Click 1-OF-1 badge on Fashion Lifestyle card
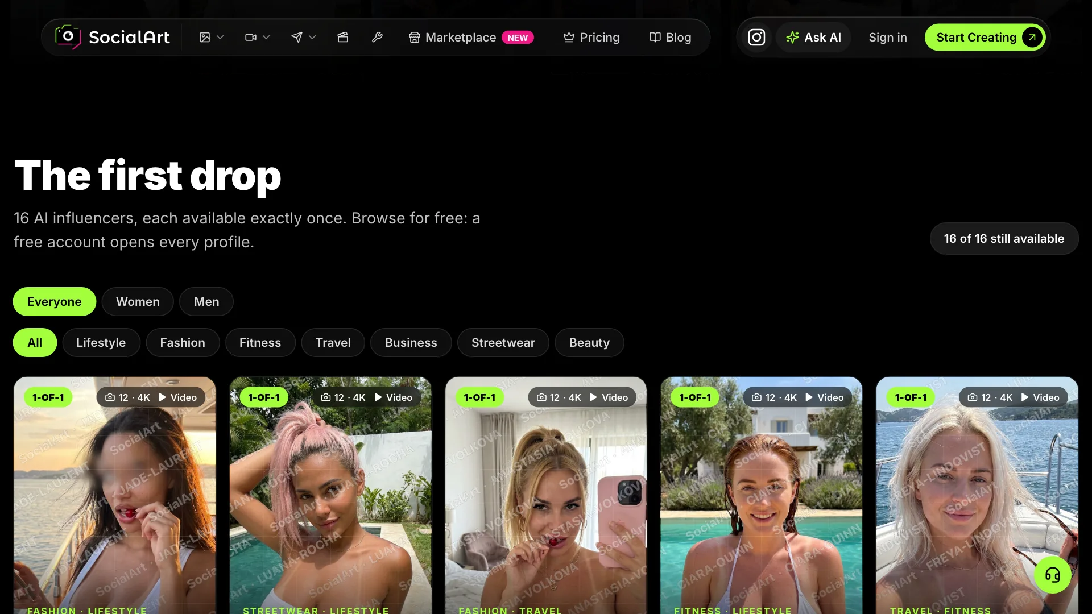 (48, 397)
